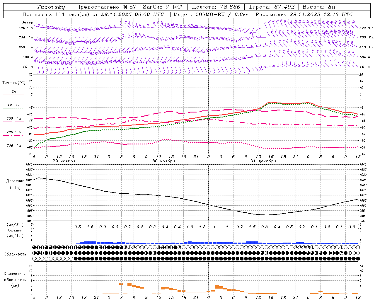Click the 'Высота: 8м' elevation value
Image resolution: width=375 pixels, height=300 pixels.
tap(319, 7)
